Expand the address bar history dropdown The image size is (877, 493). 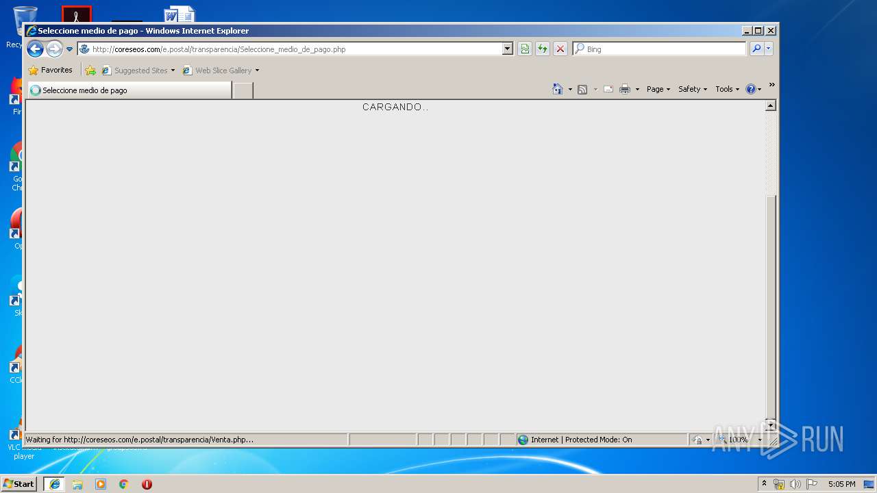pyautogui.click(x=508, y=49)
